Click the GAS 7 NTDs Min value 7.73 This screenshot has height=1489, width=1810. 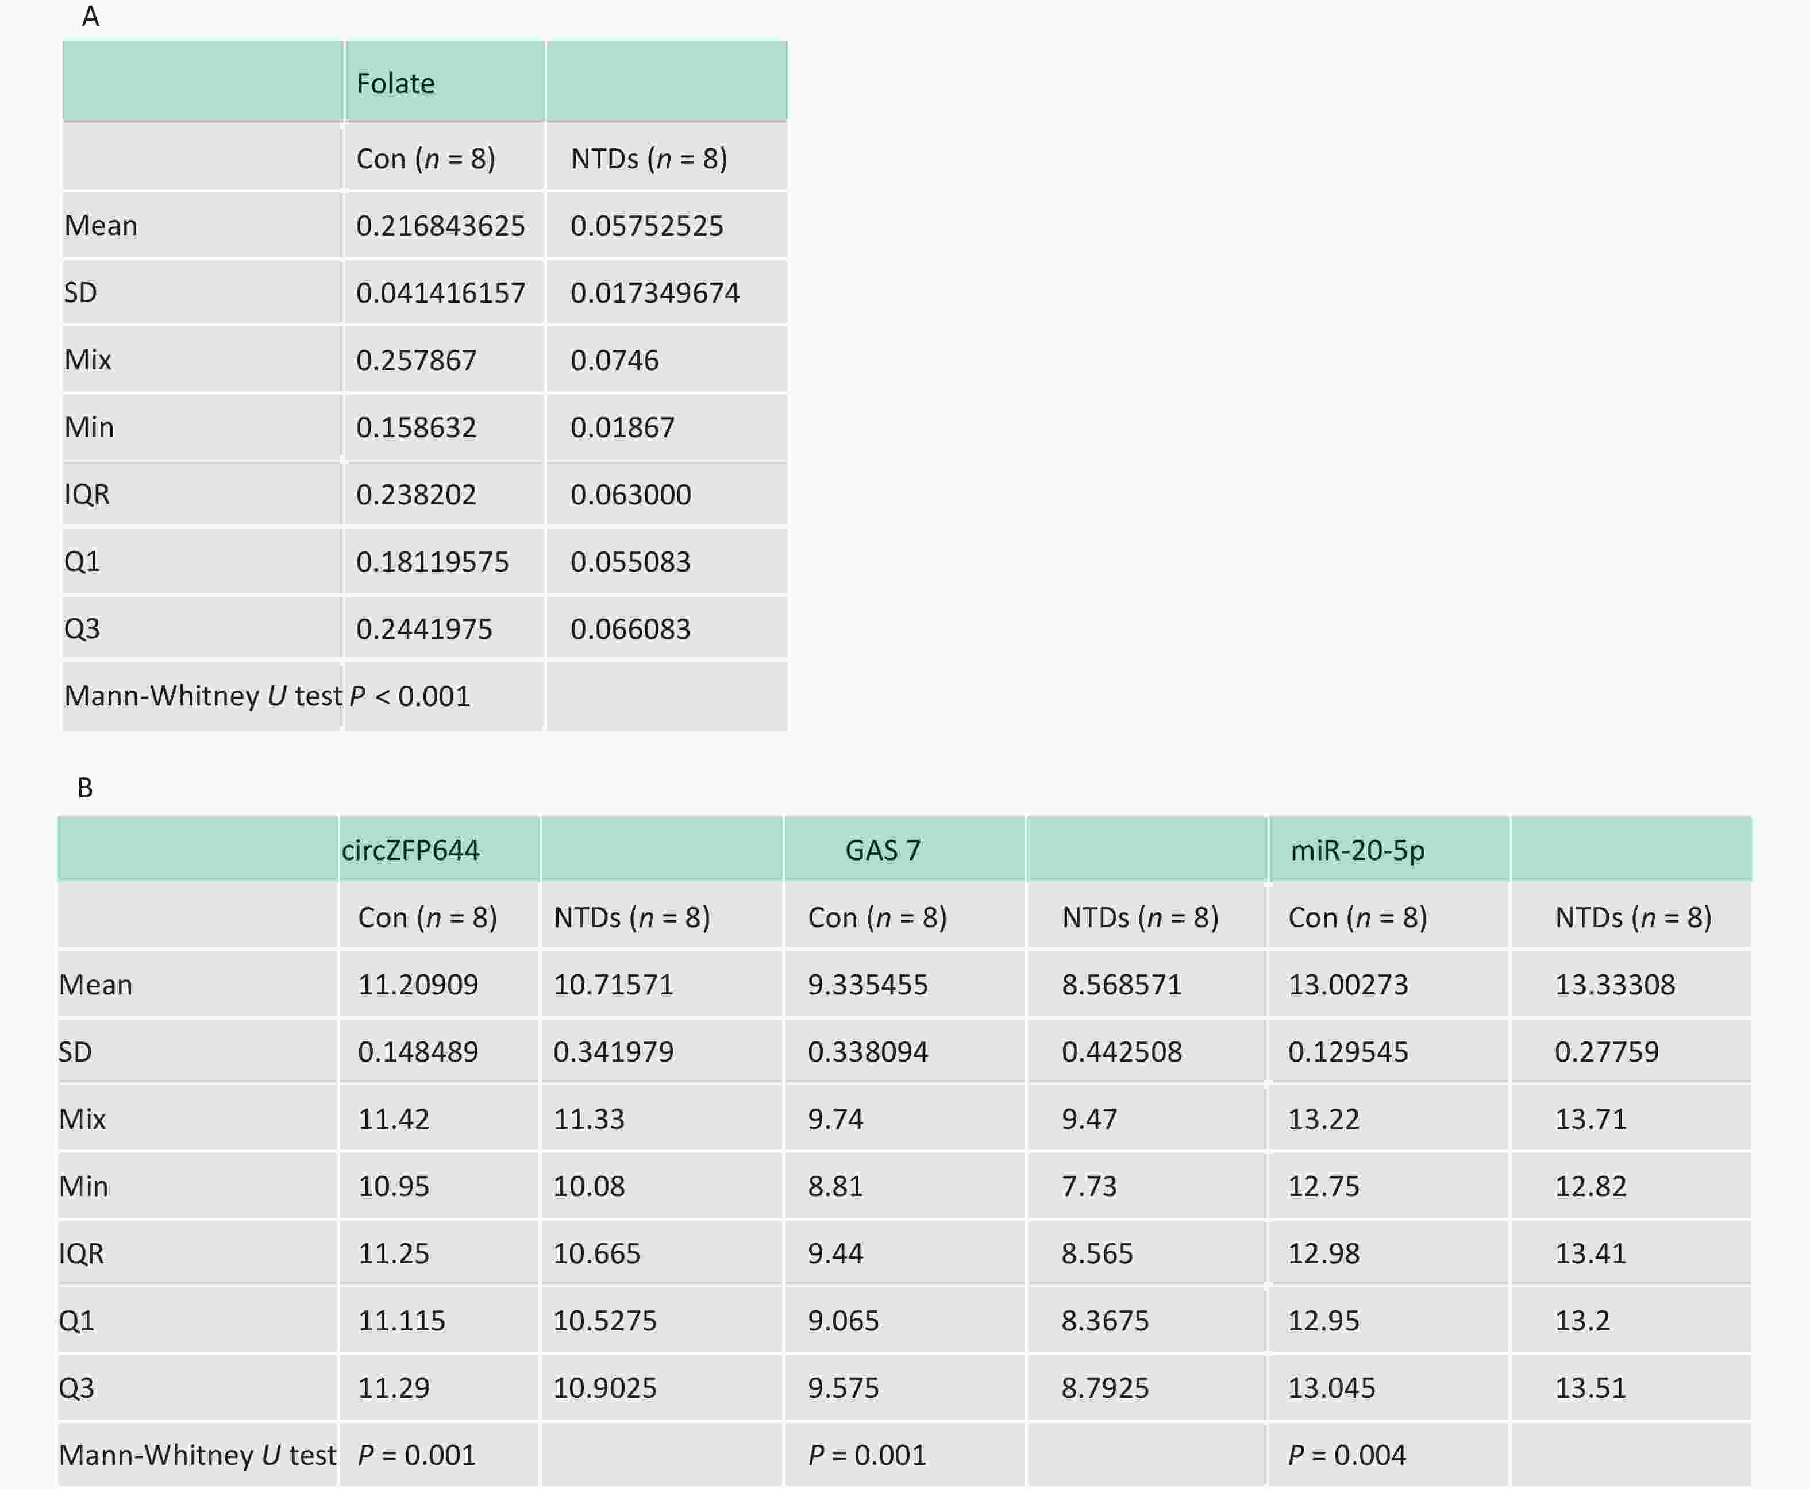[1089, 1185]
